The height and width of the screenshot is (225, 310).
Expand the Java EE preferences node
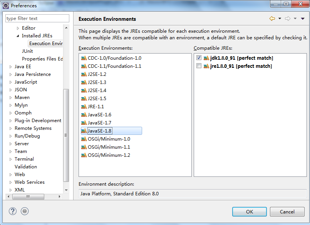click(x=10, y=67)
